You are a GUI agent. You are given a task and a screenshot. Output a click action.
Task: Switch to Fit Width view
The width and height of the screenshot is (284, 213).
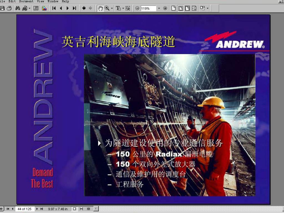pyautogui.click(x=187, y=8)
